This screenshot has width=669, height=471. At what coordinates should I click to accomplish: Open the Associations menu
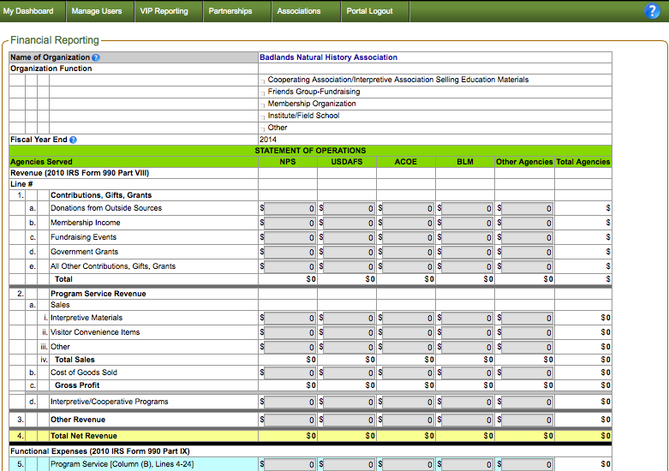[298, 11]
